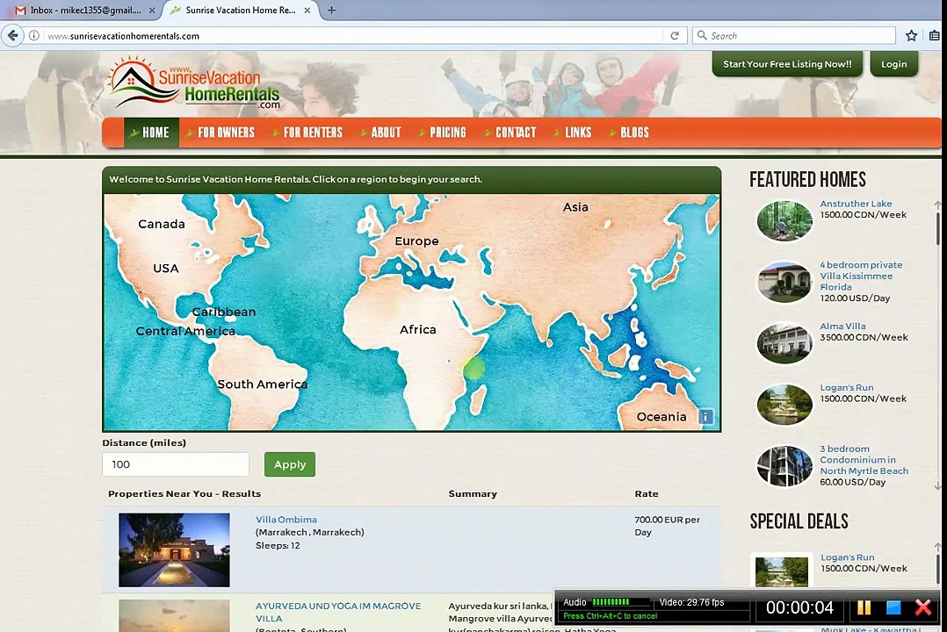Click the site information icon in address bar
This screenshot has height=632, width=947.
(x=34, y=36)
